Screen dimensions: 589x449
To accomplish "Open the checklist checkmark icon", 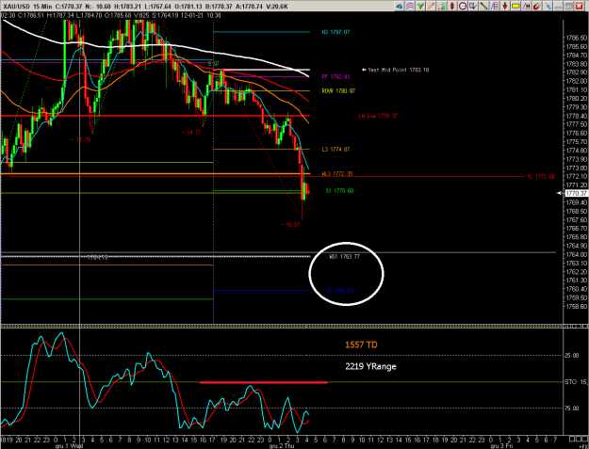I will point(473,6).
